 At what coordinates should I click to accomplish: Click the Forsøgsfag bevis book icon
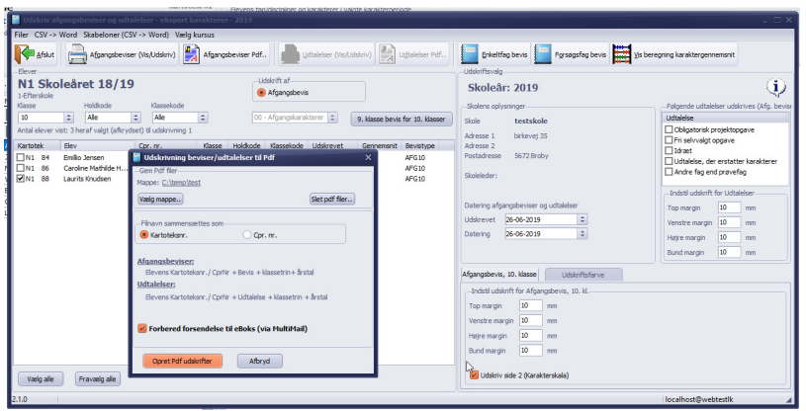543,54
